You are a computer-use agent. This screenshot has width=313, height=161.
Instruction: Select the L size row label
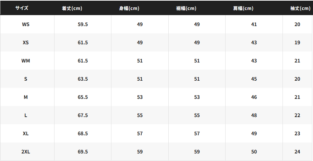[26, 115]
